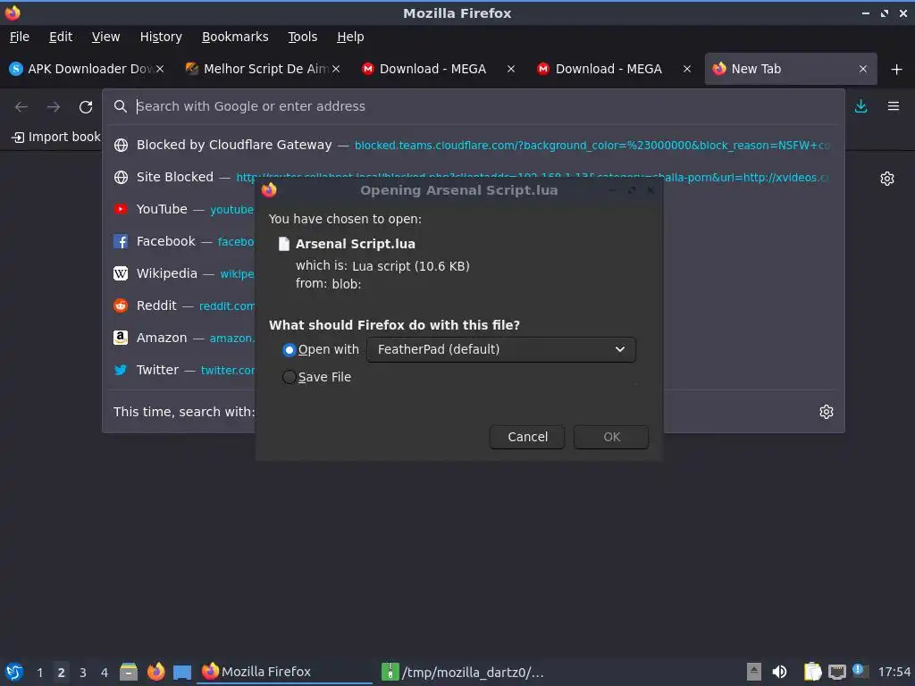Image resolution: width=915 pixels, height=686 pixels.
Task: Open the View menu
Action: [105, 37]
